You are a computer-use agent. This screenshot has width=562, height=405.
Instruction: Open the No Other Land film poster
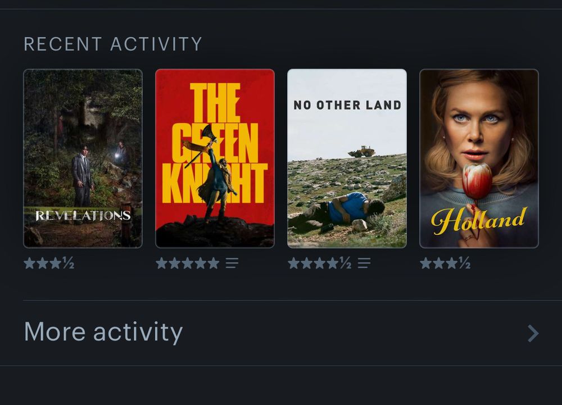347,158
